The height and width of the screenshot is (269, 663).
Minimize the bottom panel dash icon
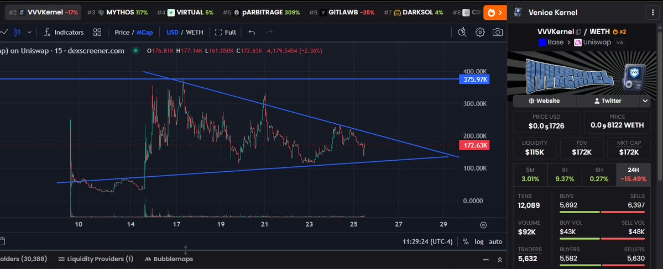[x=486, y=259]
